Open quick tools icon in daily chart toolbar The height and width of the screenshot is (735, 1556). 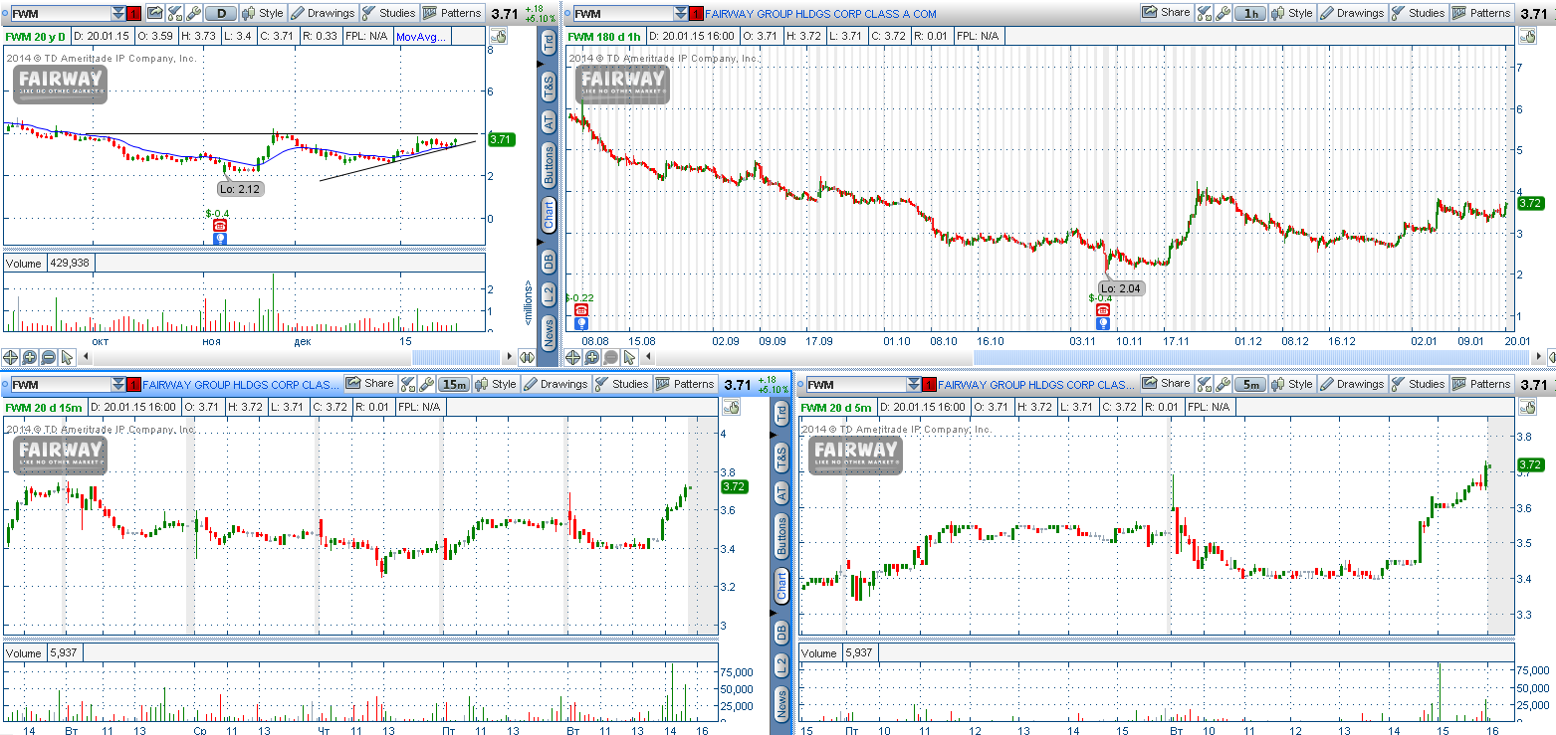tap(174, 13)
